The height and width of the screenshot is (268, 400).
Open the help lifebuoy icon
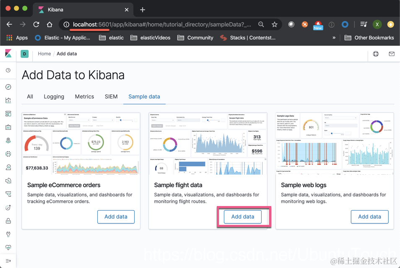pyautogui.click(x=376, y=54)
